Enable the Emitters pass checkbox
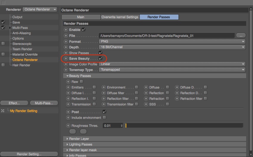The image size is (253, 157). 94,87
